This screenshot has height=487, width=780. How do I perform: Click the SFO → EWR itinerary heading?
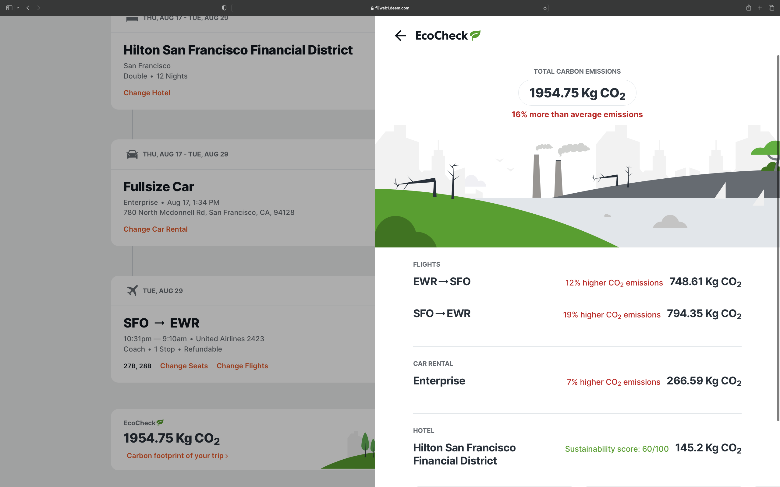point(161,323)
